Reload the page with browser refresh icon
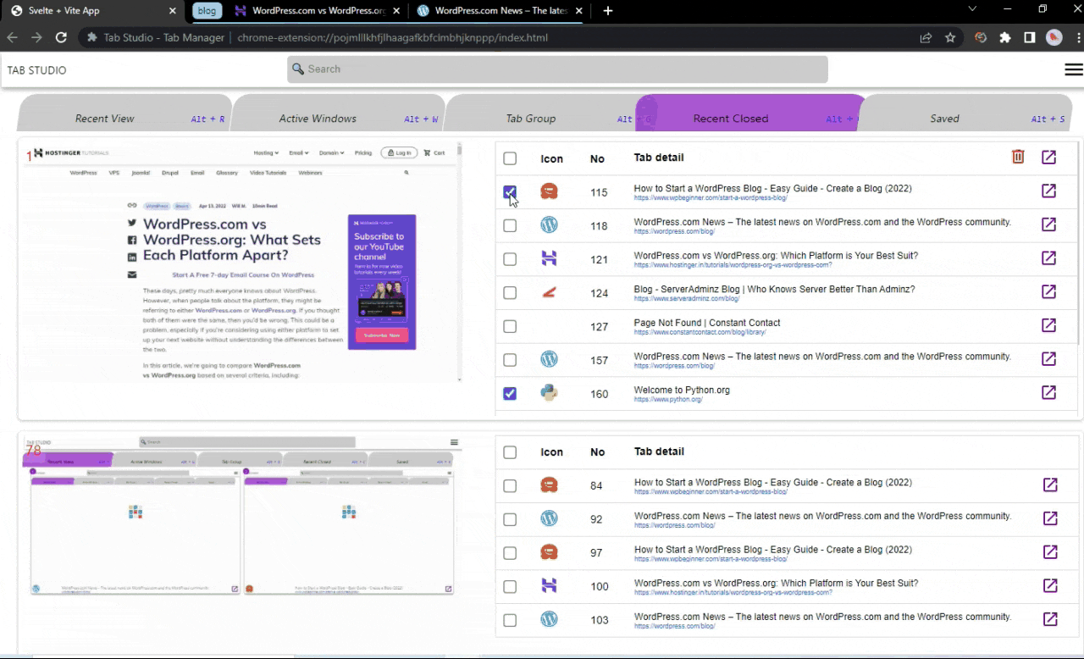Image resolution: width=1084 pixels, height=659 pixels. 61,37
